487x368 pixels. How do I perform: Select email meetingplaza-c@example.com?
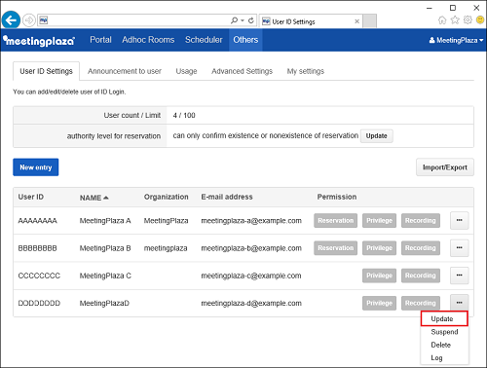(x=251, y=276)
